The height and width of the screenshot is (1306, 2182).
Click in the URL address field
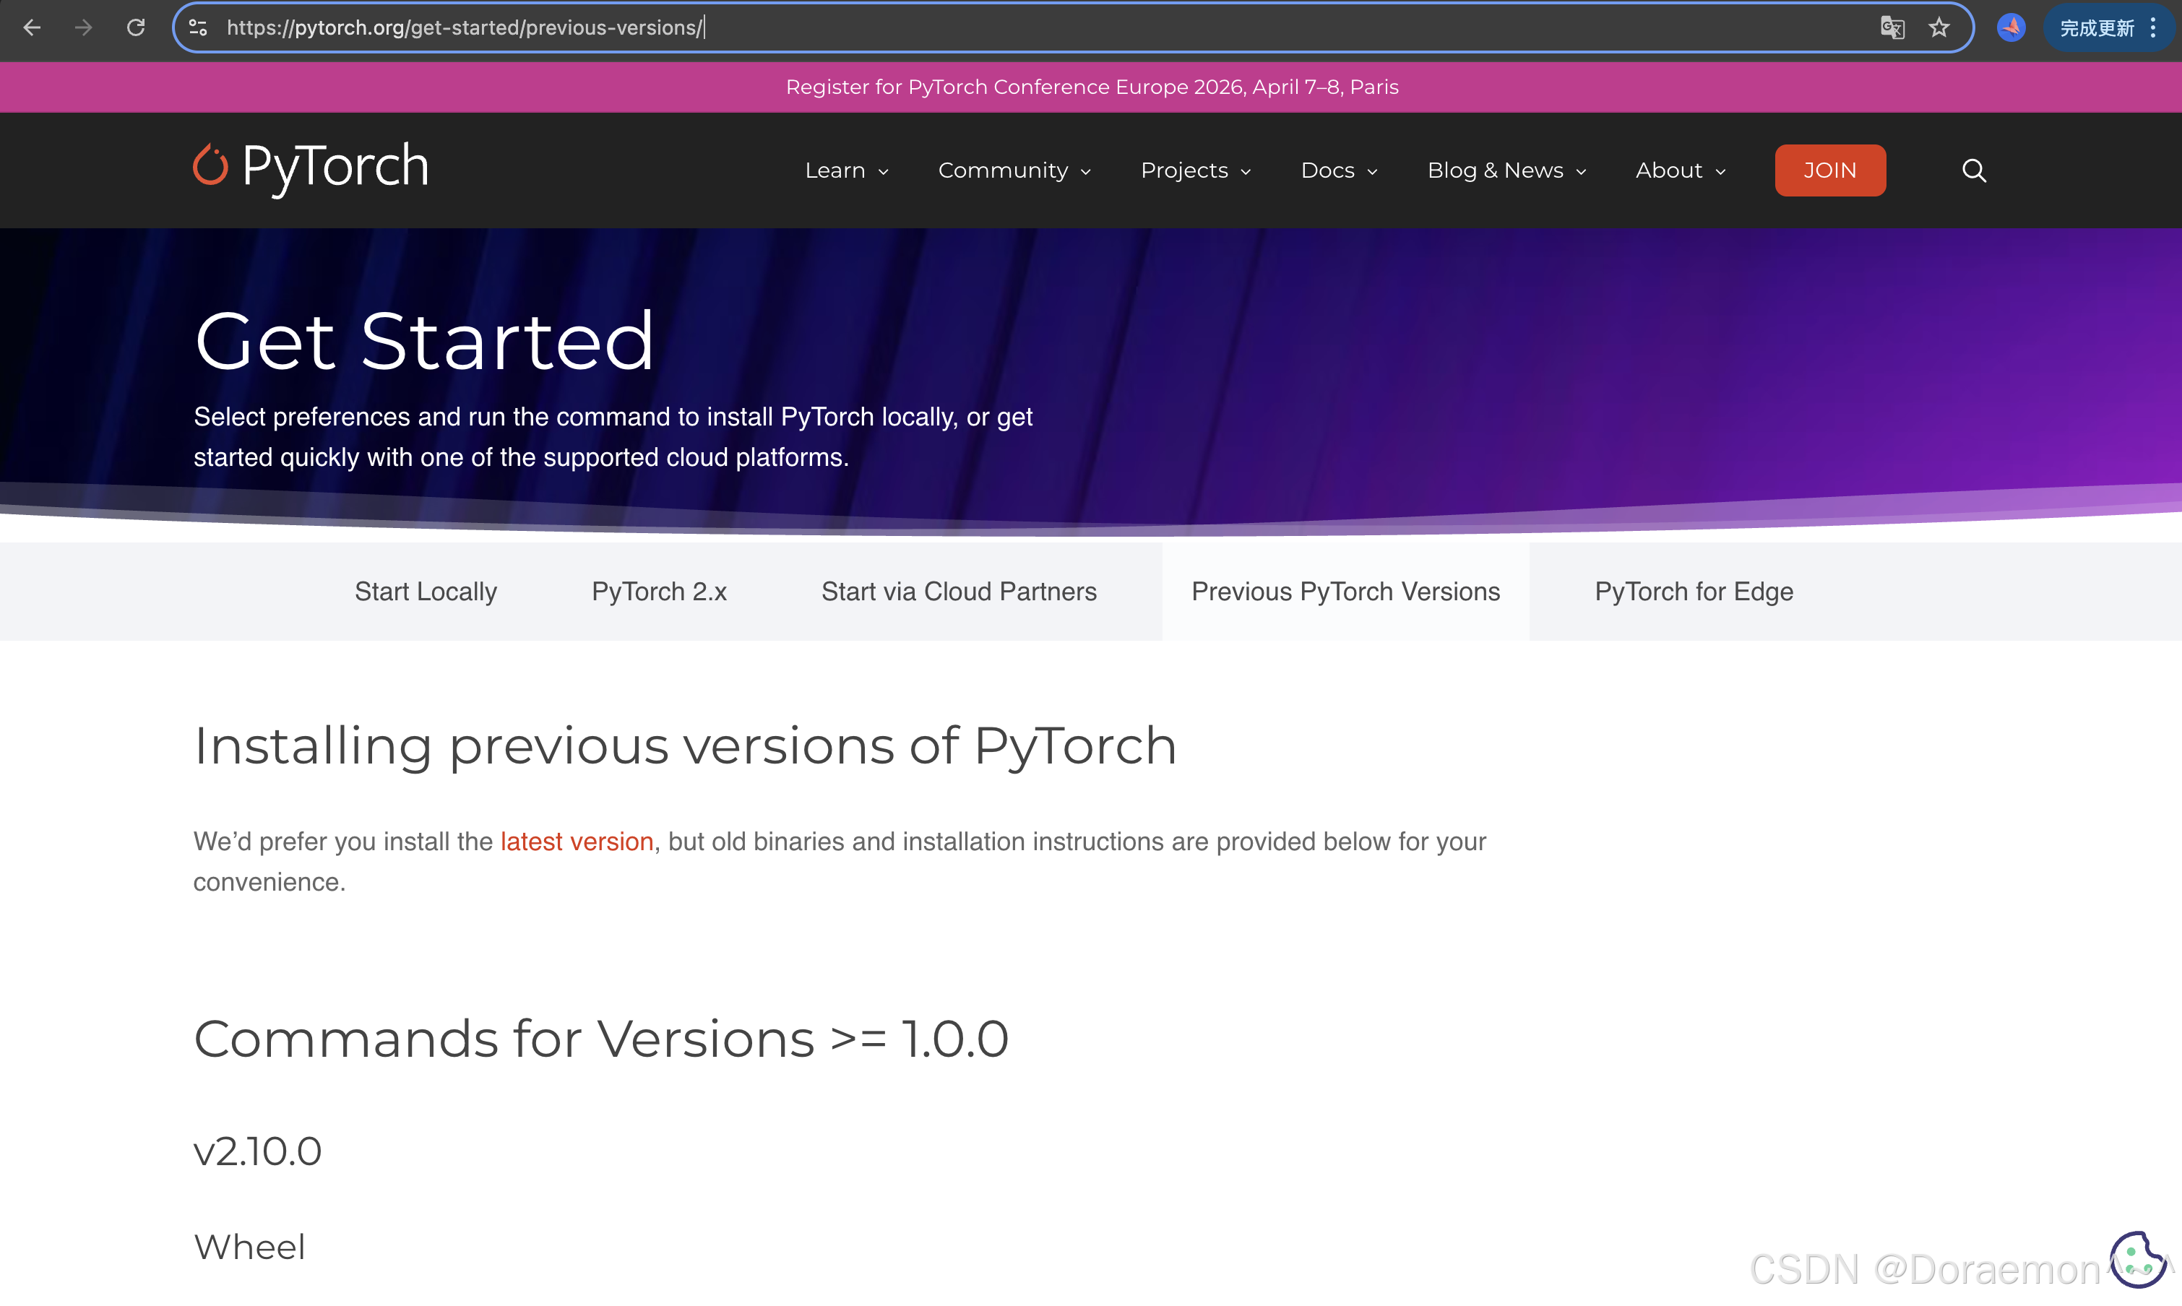(x=968, y=27)
